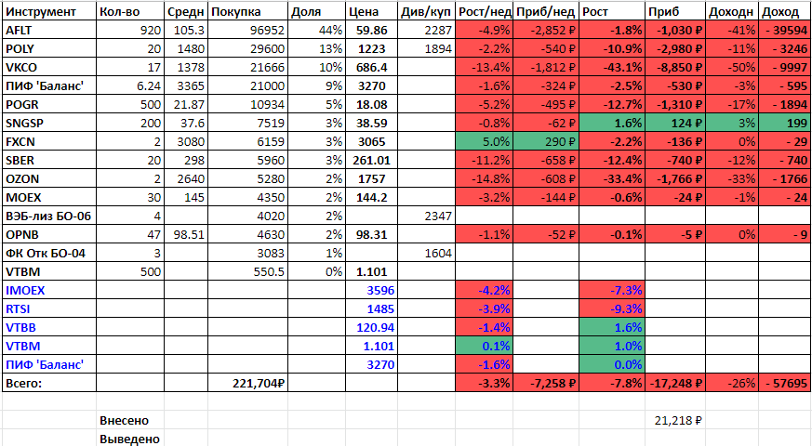Viewport: 812px width, 446px height.
Task: Click the 'Всего:' total row label
Action: coord(49,384)
